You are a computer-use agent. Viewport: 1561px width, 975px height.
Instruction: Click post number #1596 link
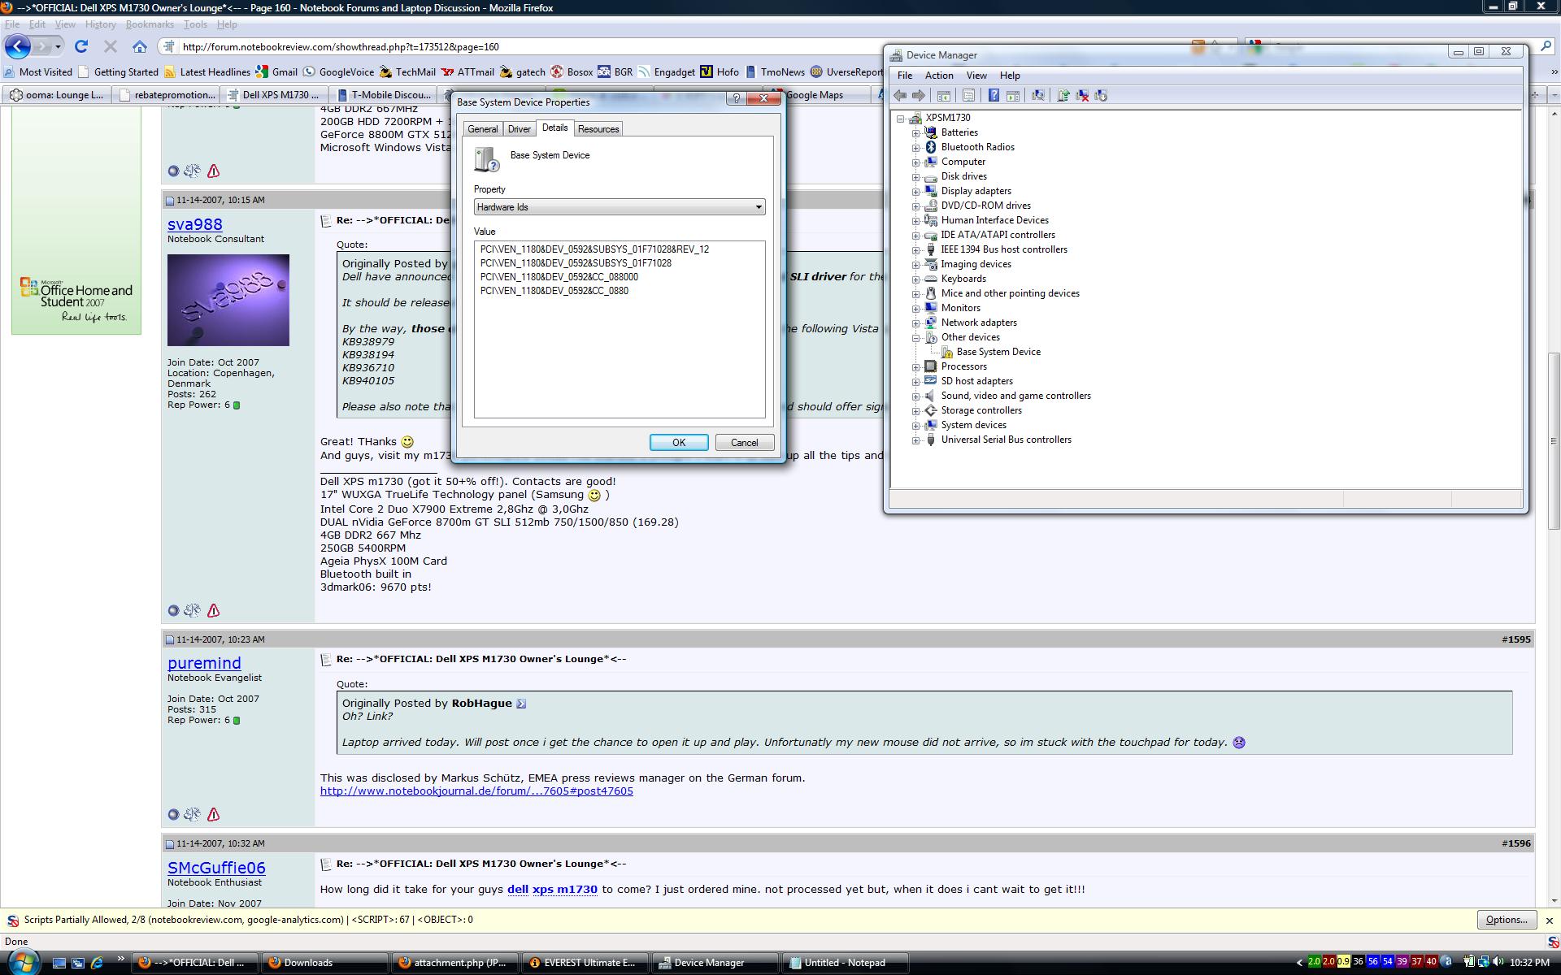point(1516,843)
